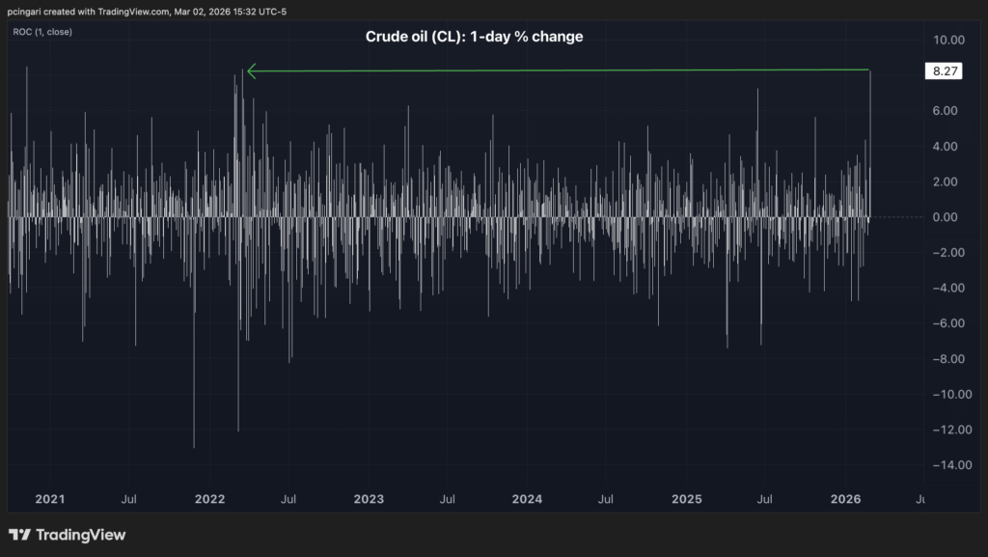Select the 2021 label on time axis

[49, 499]
